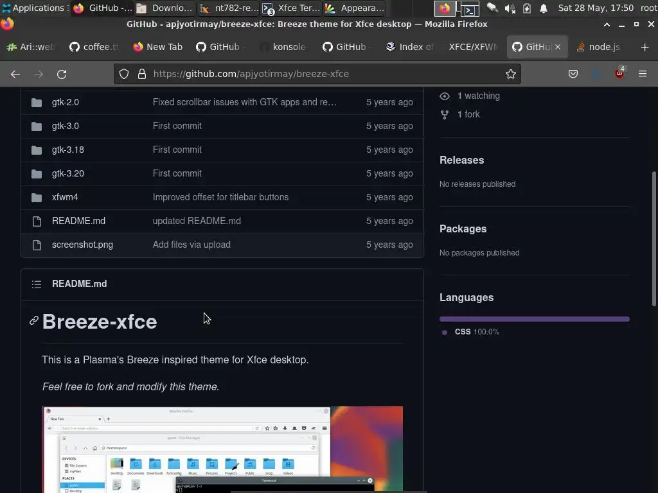Open the Pocket save icon
The image size is (658, 493).
(573, 74)
